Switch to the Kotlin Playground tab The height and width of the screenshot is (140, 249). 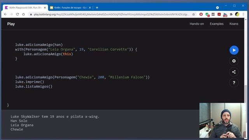[x=25, y=8]
